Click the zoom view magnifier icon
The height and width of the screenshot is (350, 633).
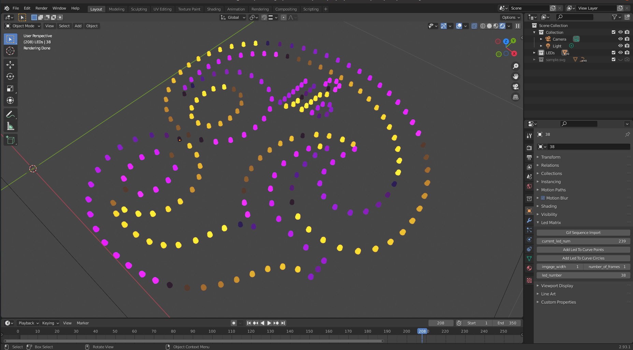516,66
